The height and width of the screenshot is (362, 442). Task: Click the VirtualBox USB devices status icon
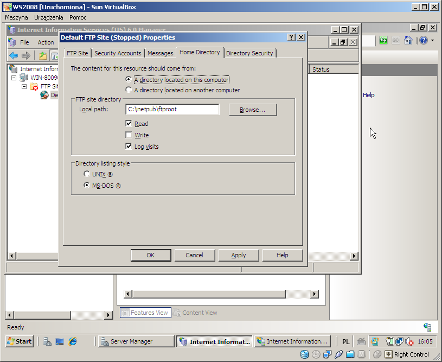[x=339, y=354]
